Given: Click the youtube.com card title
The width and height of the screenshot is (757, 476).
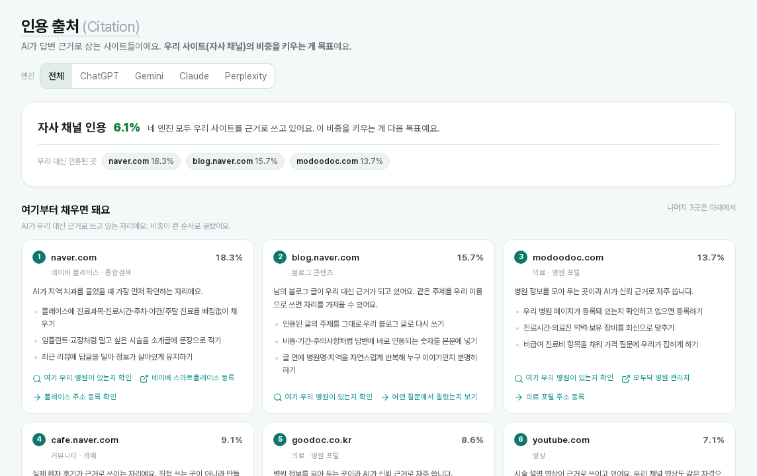Looking at the screenshot, I should coord(561,440).
